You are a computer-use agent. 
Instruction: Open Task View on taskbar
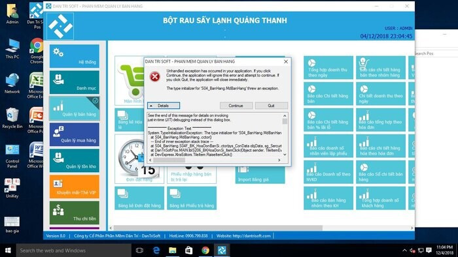[139, 250]
